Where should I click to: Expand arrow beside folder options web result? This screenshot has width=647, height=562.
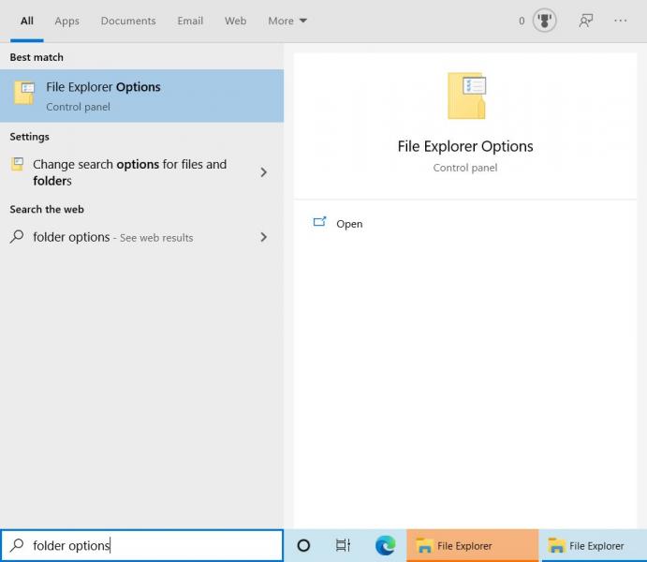[x=263, y=237]
